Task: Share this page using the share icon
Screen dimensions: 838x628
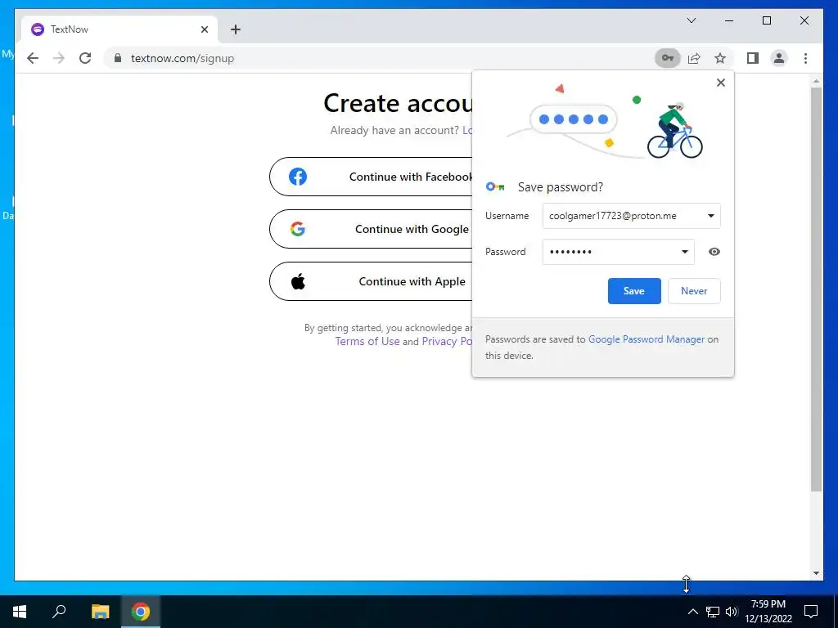Action: point(694,58)
